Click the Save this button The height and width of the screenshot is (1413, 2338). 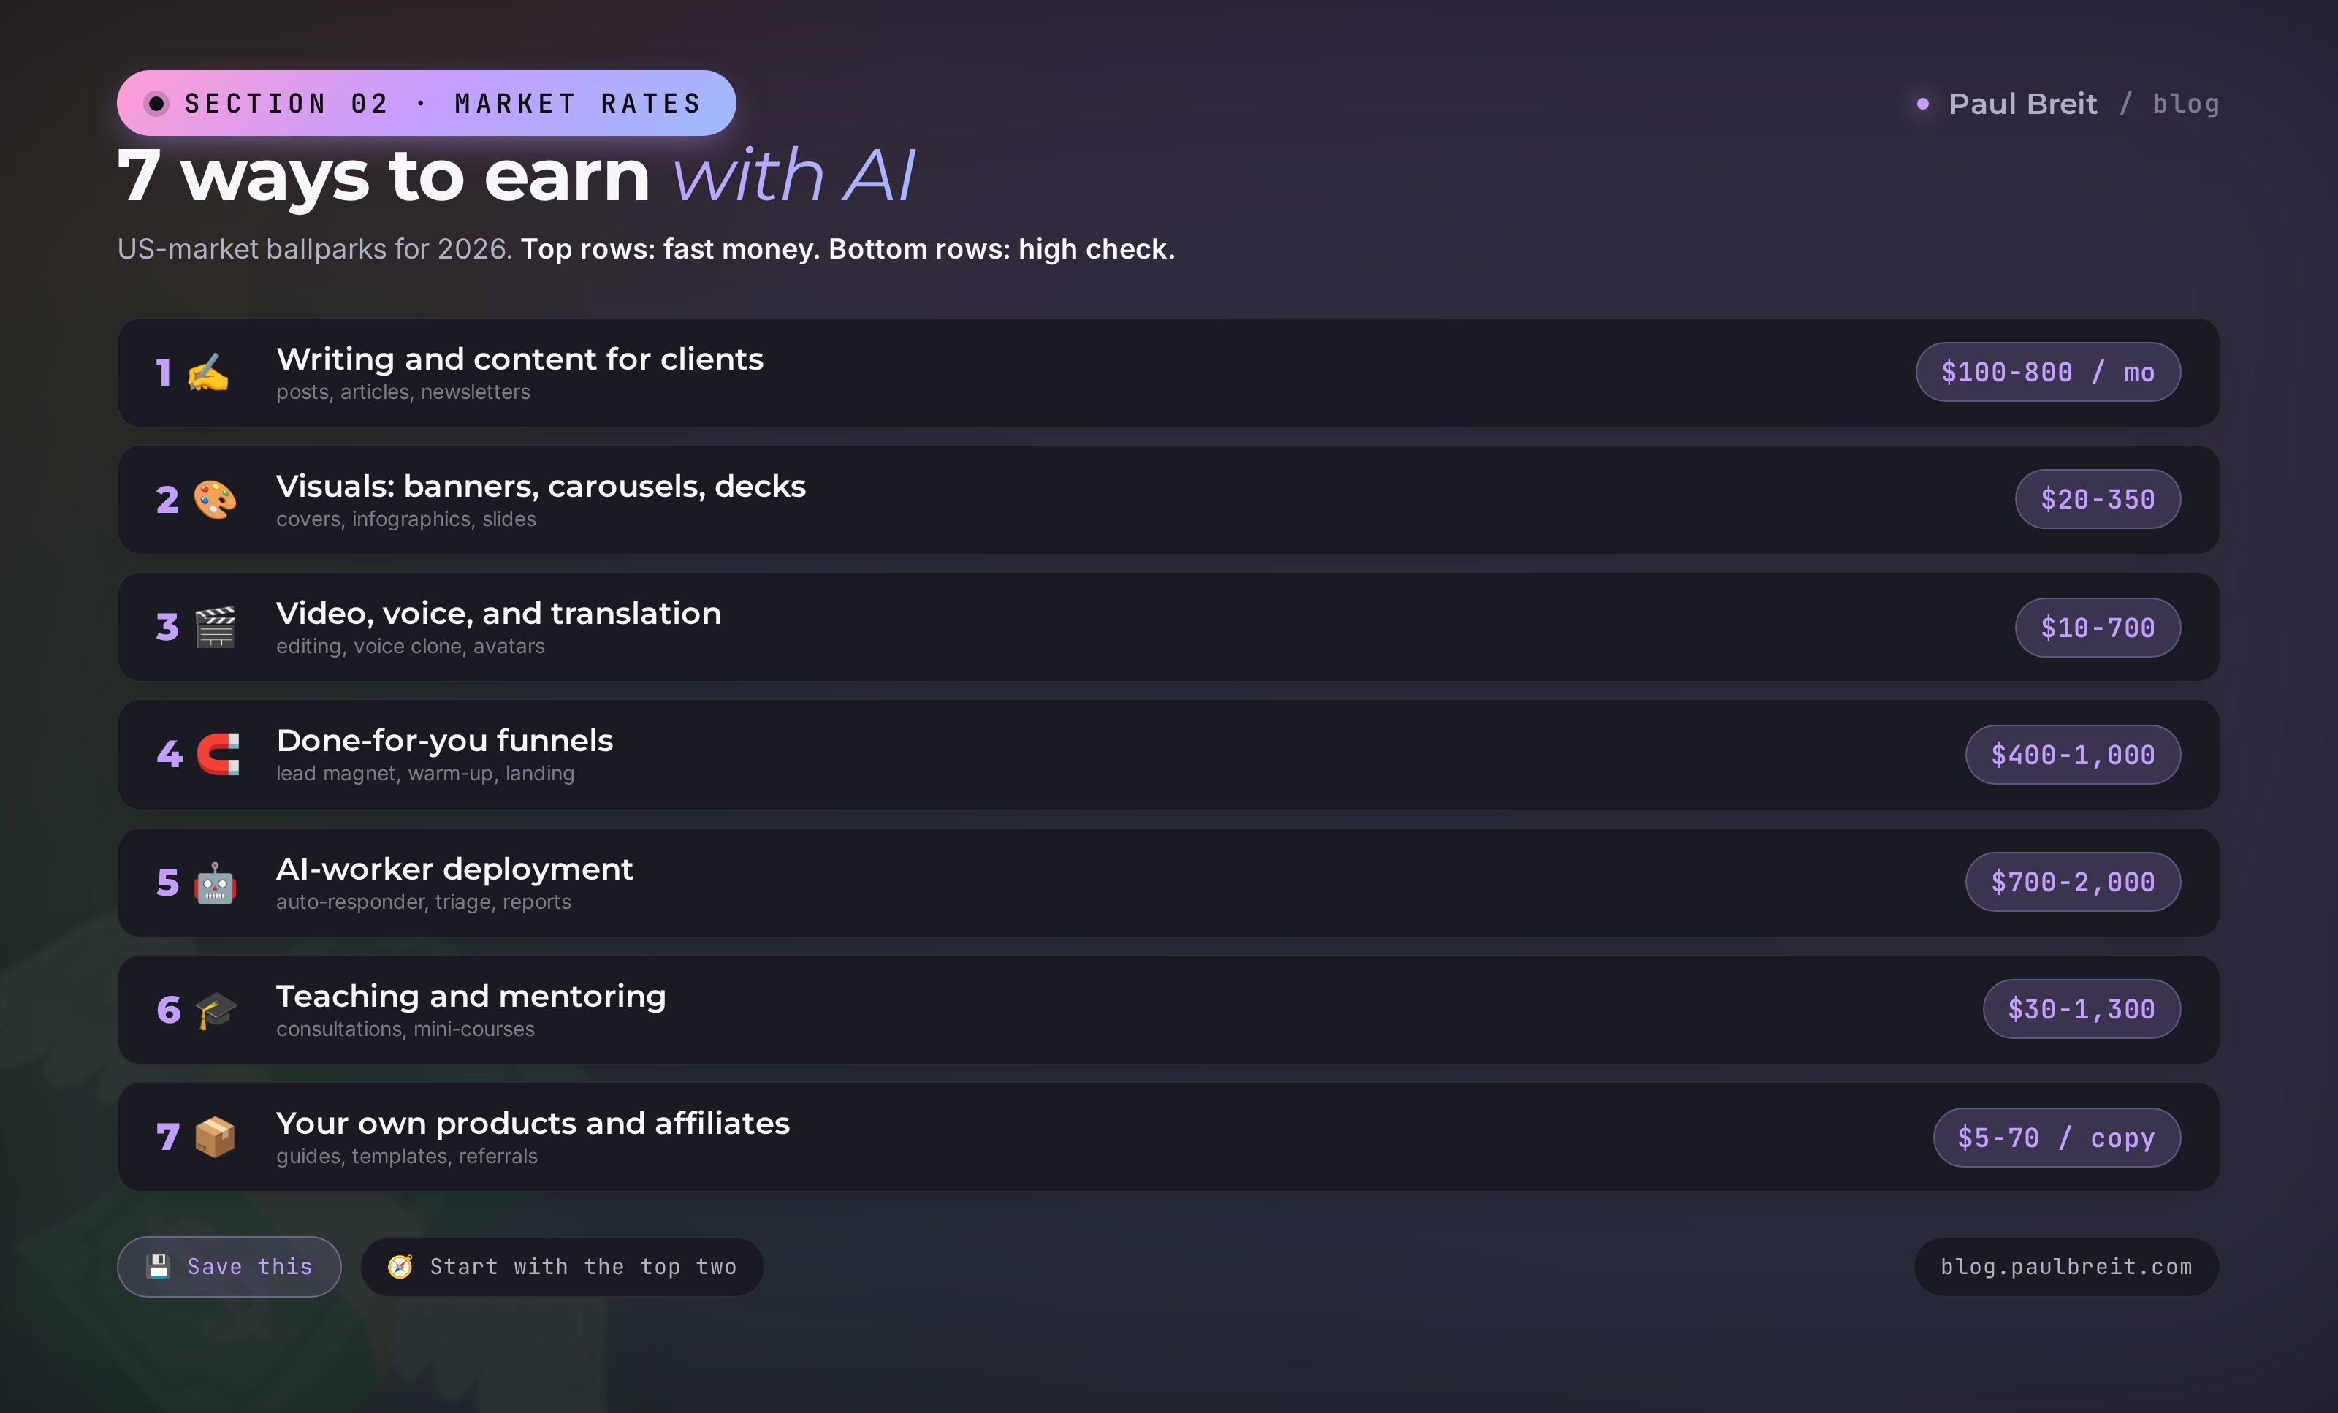[x=229, y=1266]
